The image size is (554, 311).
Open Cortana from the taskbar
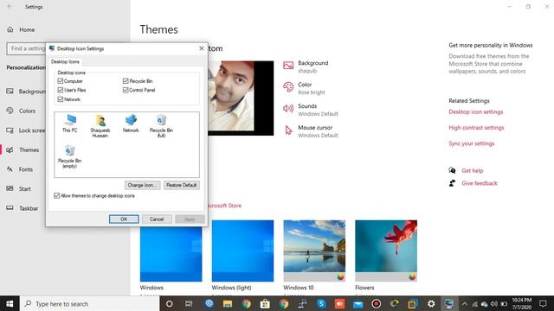pos(170,303)
